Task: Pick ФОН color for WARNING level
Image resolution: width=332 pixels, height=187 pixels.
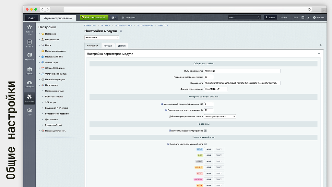Action: pos(208,167)
